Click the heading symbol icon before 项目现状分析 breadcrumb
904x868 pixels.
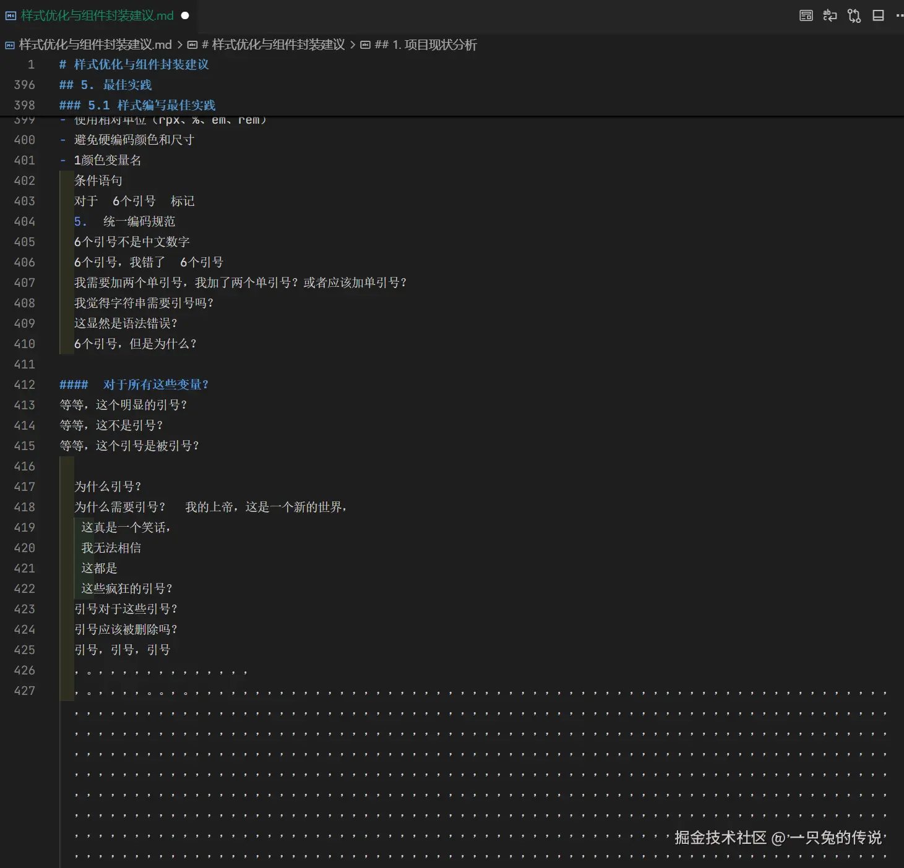pos(364,45)
